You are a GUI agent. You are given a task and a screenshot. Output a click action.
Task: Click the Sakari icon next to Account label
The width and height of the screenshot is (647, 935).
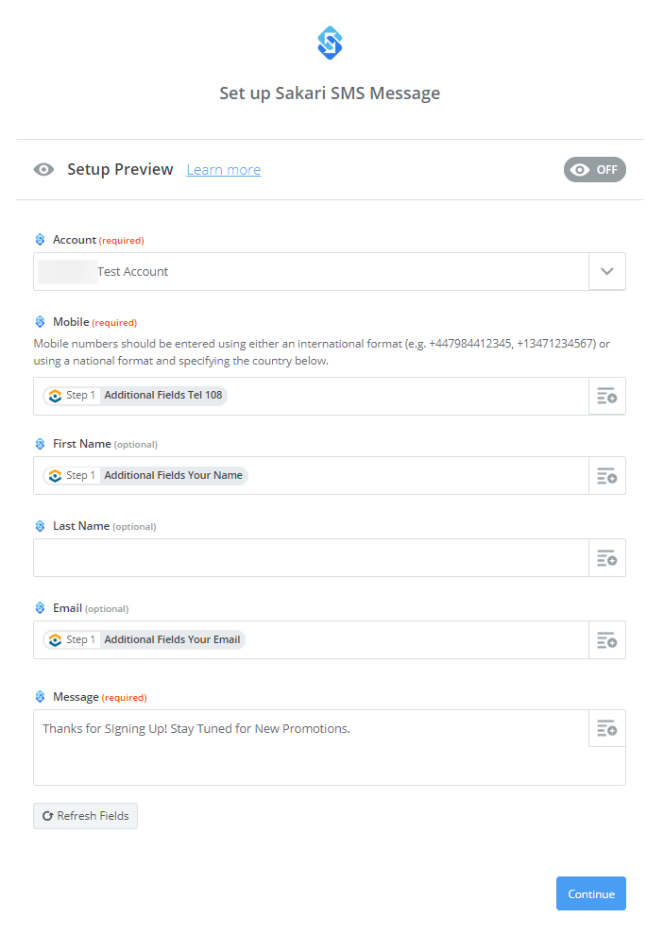pyautogui.click(x=40, y=240)
